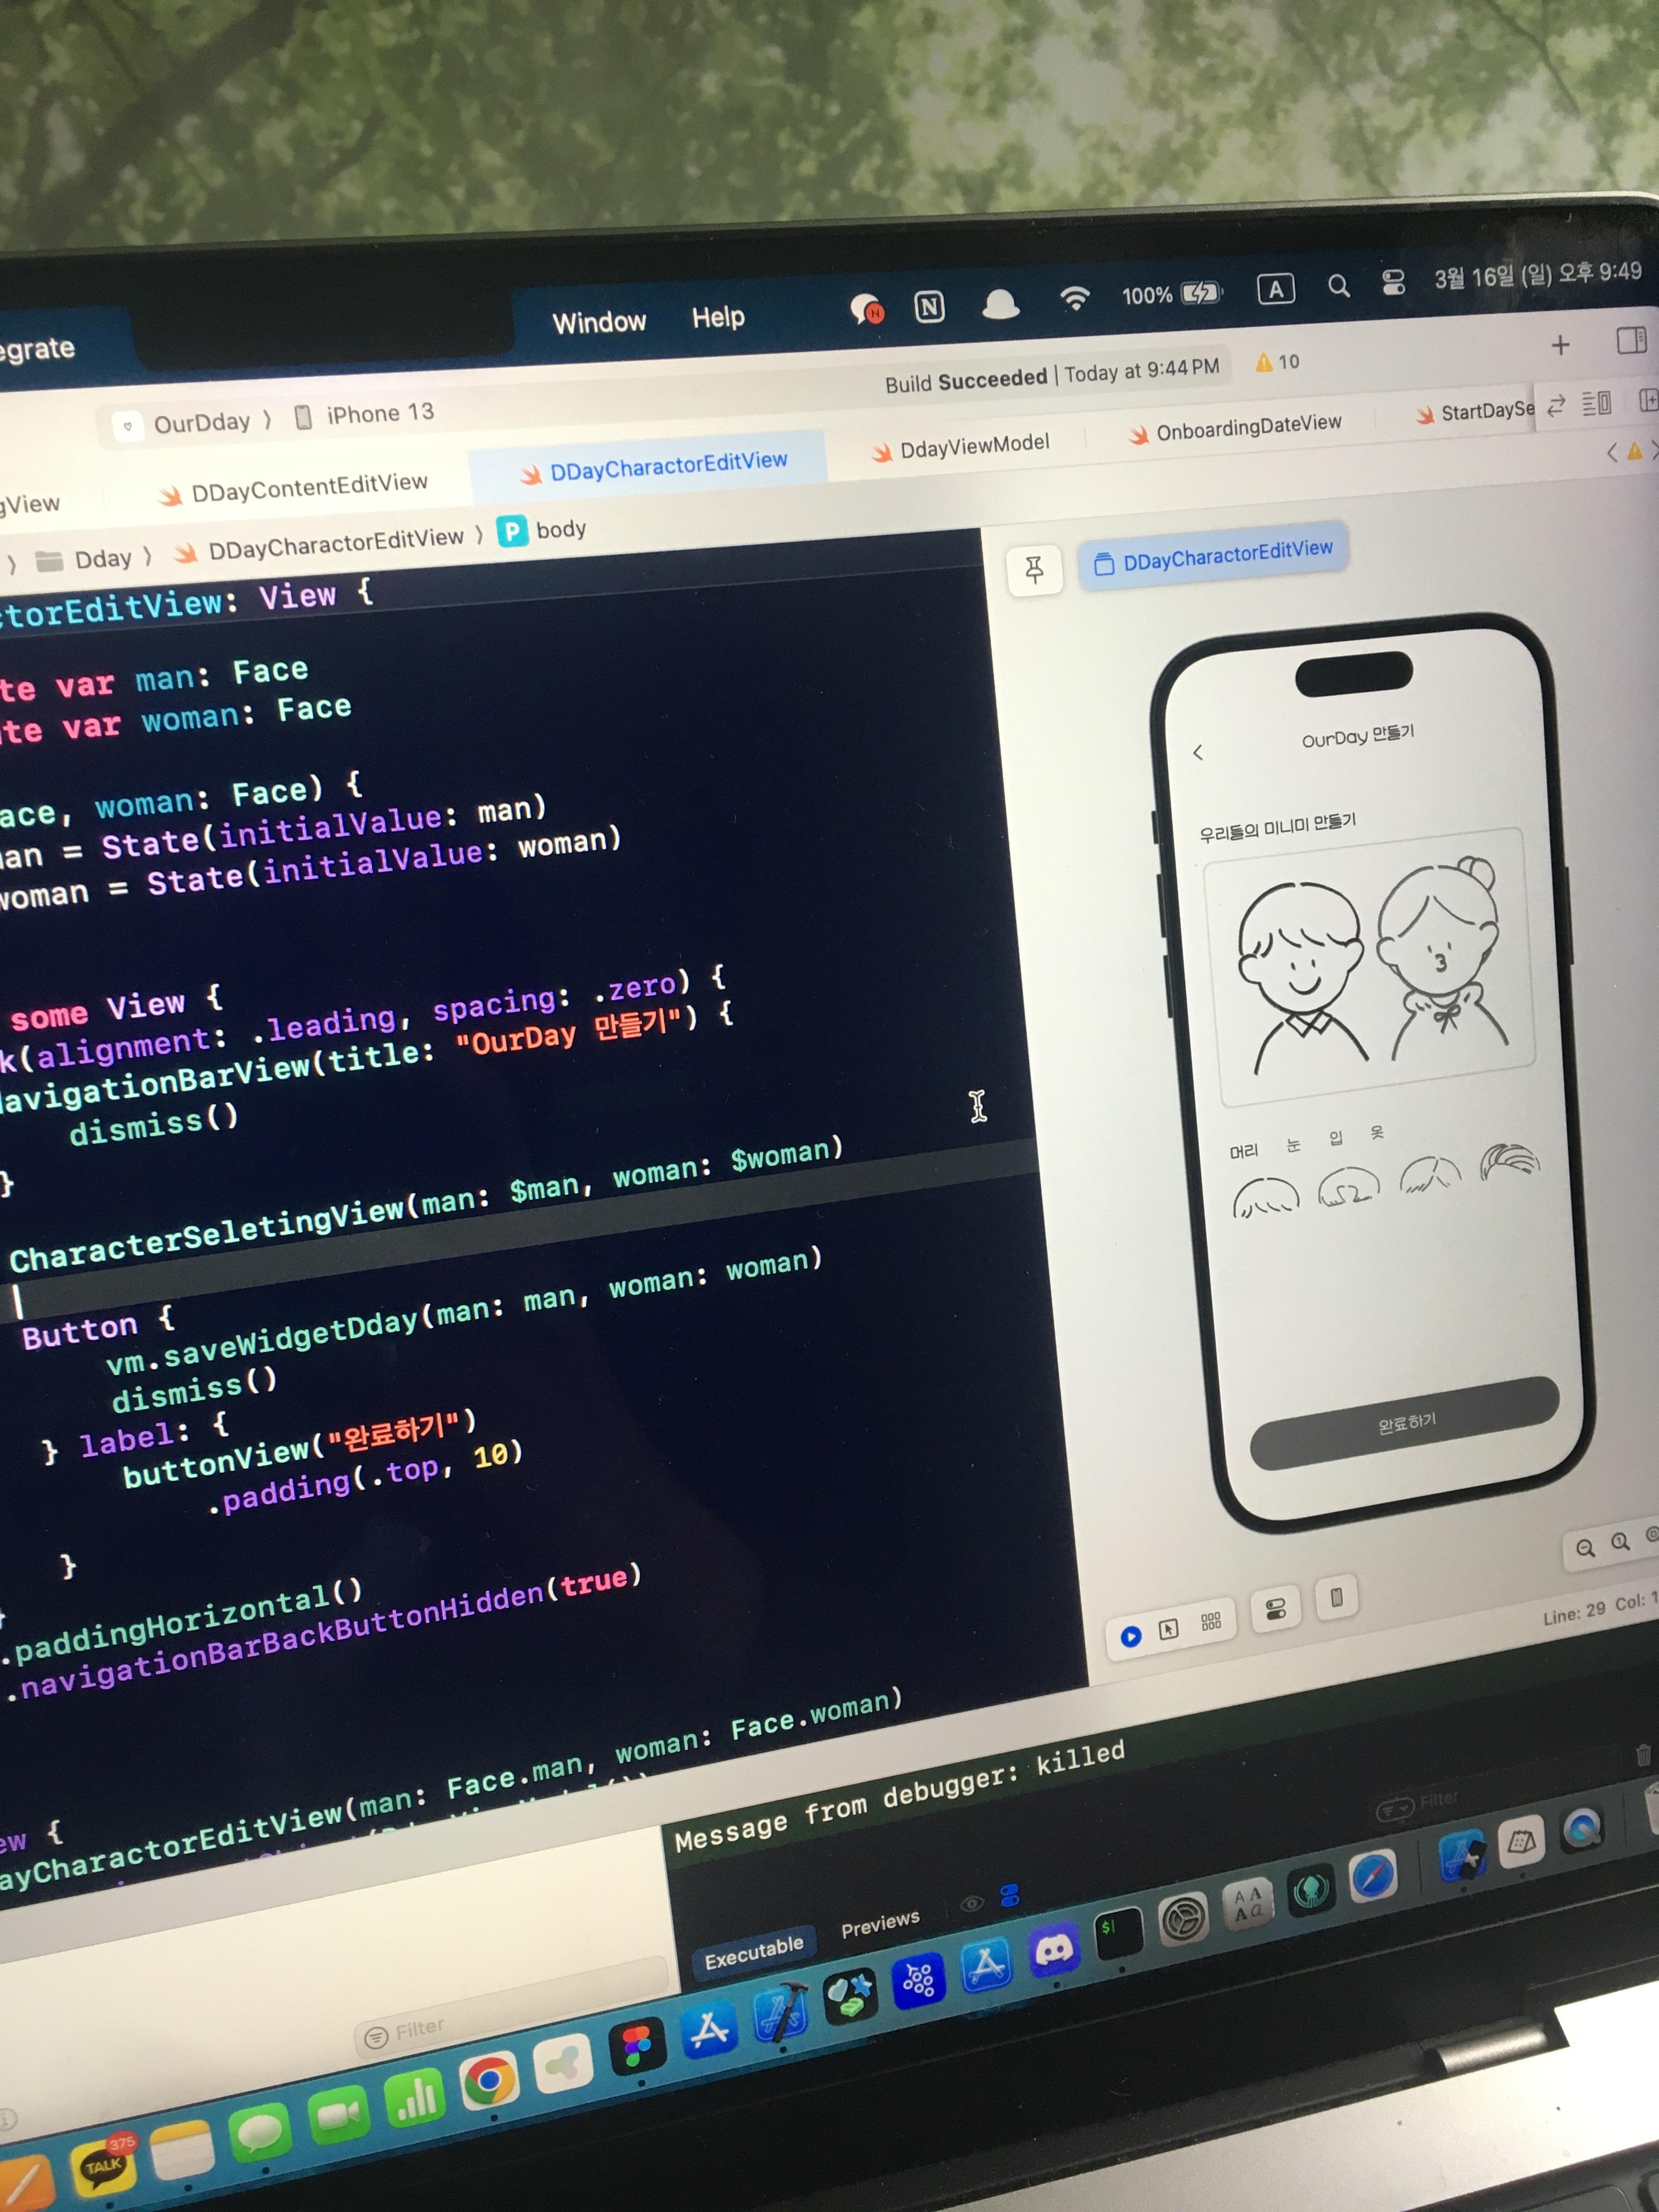
Task: Click the Wi-Fi status icon
Action: (1075, 298)
